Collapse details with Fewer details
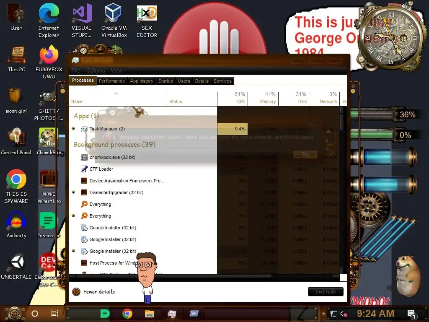This screenshot has height=322, width=429. point(93,292)
